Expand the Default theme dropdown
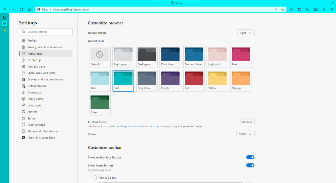This screenshot has height=183, width=336. pos(246,33)
